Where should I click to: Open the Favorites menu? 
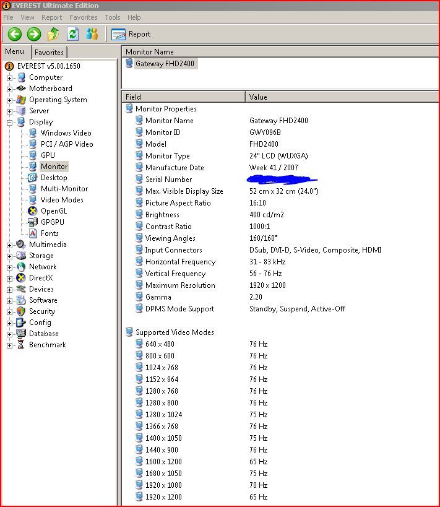(x=84, y=17)
